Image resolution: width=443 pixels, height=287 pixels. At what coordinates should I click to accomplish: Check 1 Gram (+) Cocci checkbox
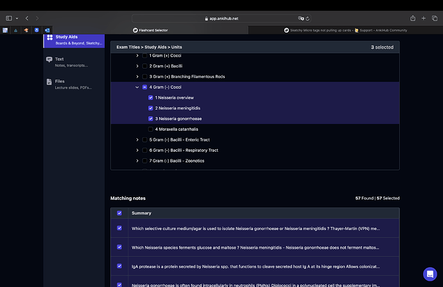coord(144,56)
